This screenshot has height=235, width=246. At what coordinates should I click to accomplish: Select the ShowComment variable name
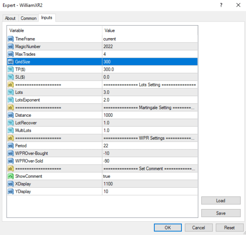[x=29, y=176]
